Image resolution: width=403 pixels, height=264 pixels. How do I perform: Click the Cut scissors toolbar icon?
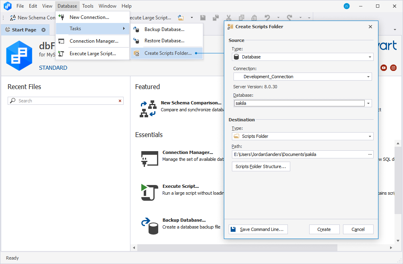tap(229, 18)
